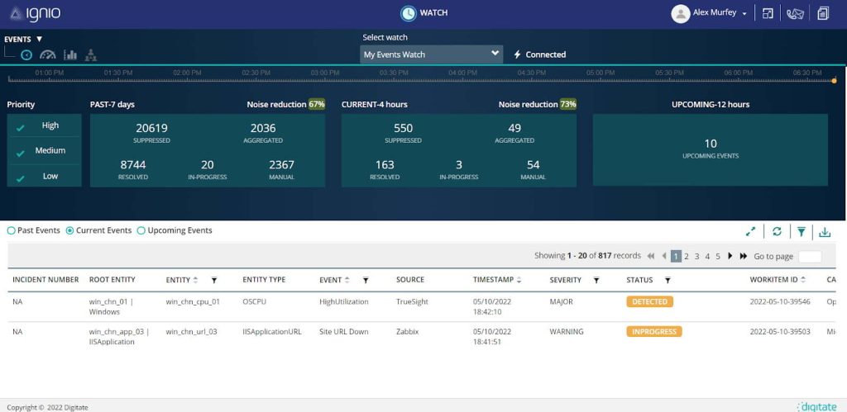847x412 pixels.
Task: Expand the events table to full view
Action: (751, 232)
